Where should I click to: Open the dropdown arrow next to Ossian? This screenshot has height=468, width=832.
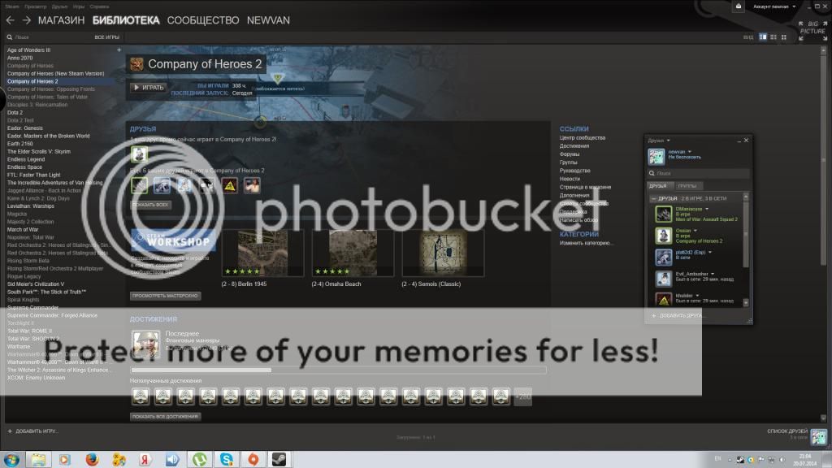[695, 231]
